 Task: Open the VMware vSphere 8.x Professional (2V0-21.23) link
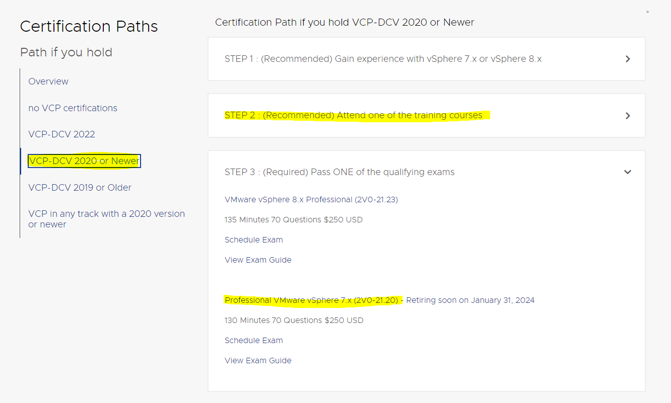[311, 200]
